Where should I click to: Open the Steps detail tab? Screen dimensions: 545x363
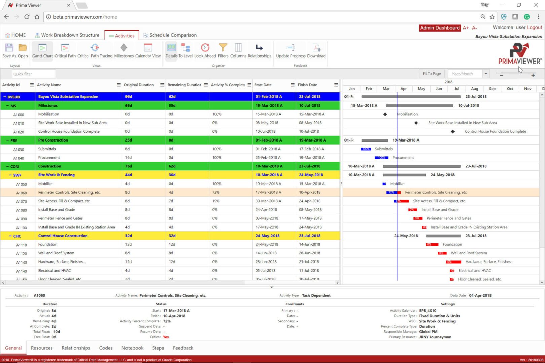coord(158,348)
